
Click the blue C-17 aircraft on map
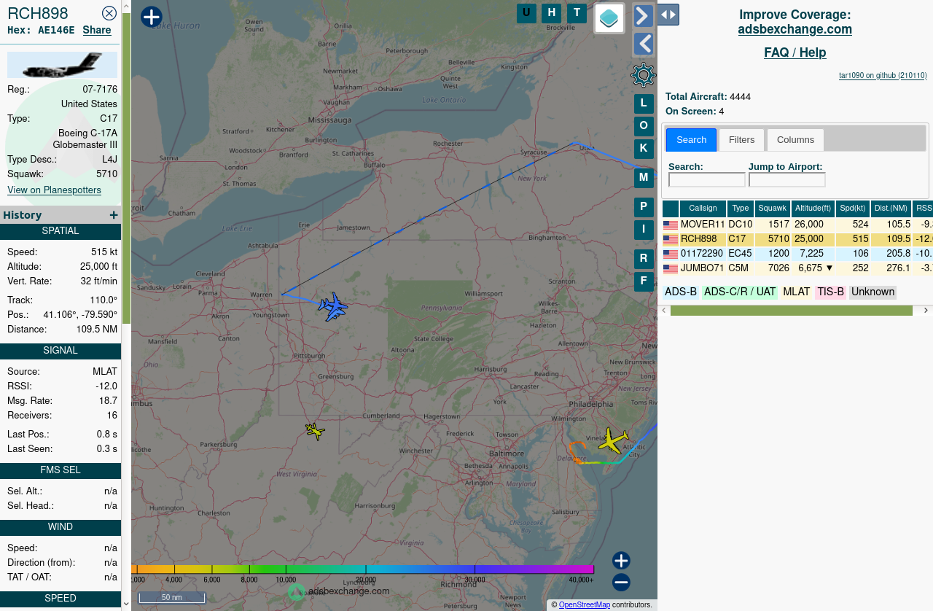(333, 307)
